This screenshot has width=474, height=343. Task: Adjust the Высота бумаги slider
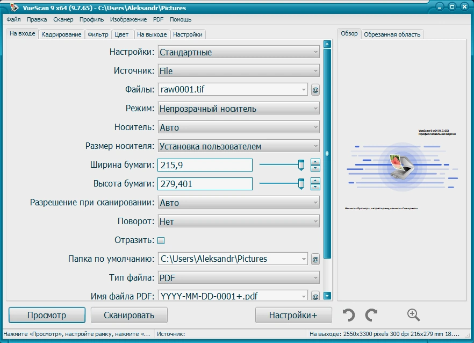(x=301, y=184)
